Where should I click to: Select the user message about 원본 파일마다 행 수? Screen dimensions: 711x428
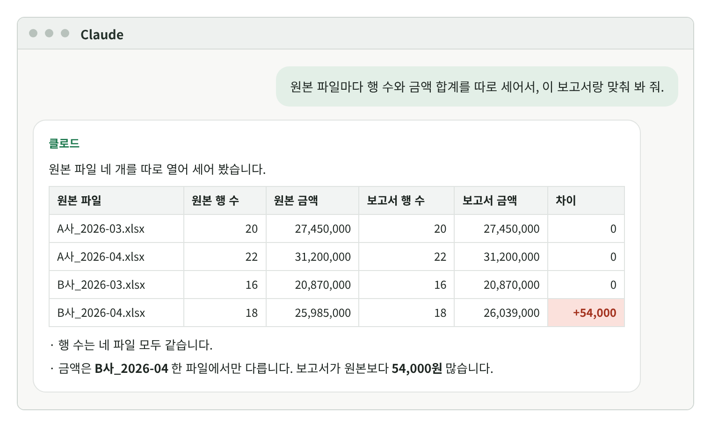477,86
